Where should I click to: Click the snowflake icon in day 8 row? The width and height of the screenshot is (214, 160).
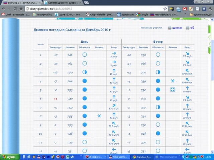point(99,116)
